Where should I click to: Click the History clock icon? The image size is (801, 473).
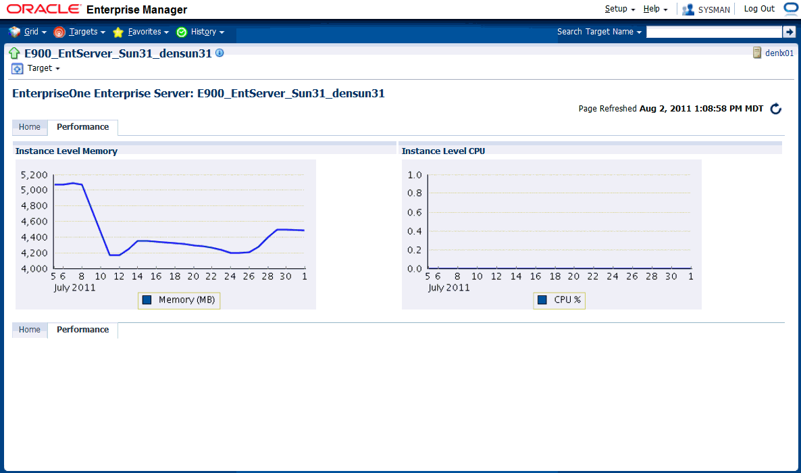pyautogui.click(x=182, y=32)
